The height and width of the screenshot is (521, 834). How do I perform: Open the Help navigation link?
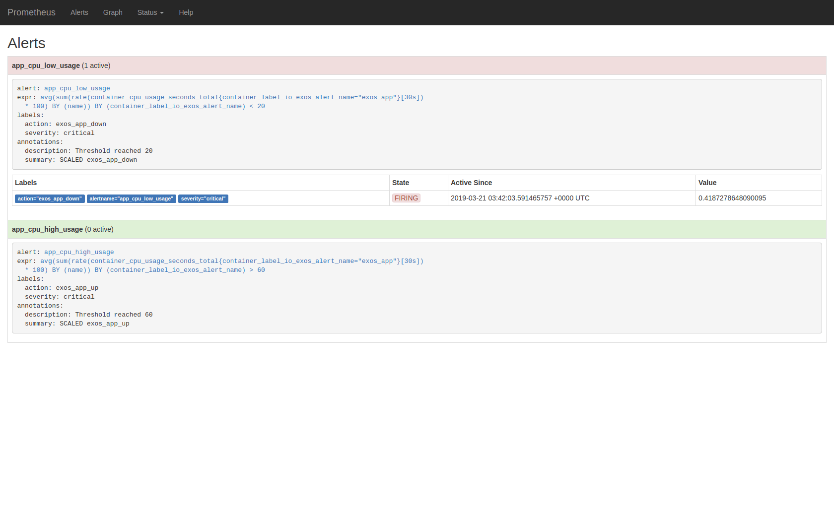[x=186, y=12]
